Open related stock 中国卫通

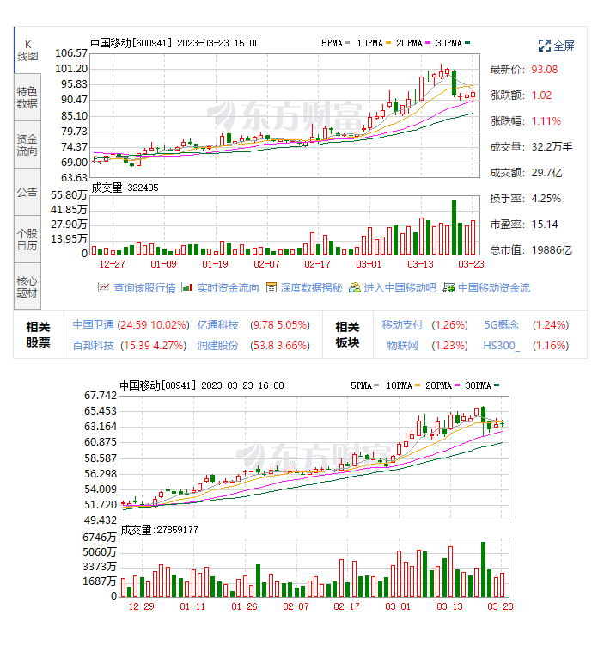pos(94,325)
